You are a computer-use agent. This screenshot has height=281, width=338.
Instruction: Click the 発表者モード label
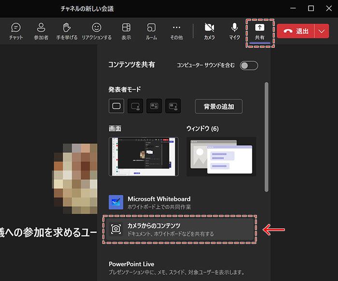(x=125, y=89)
